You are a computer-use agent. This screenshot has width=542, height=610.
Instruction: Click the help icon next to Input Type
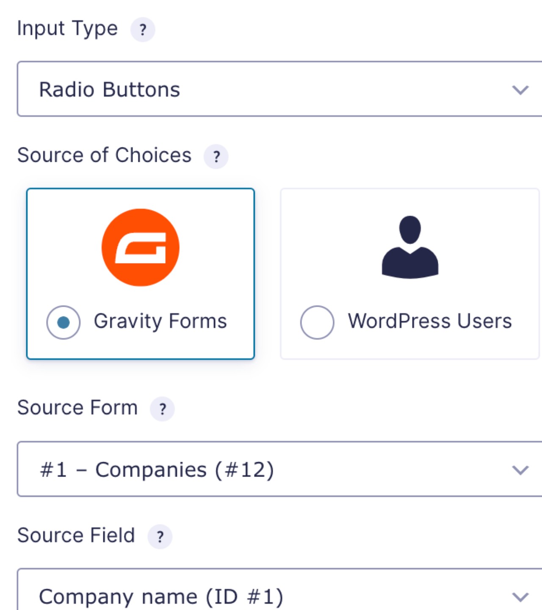pos(143,30)
